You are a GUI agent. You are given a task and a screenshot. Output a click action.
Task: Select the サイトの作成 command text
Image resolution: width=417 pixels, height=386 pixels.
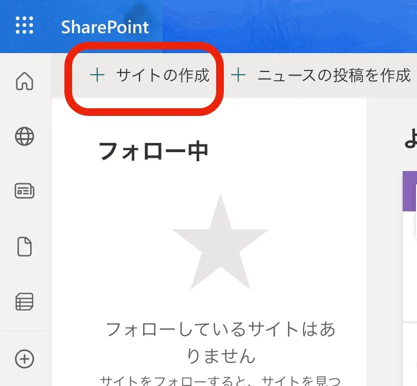point(163,76)
